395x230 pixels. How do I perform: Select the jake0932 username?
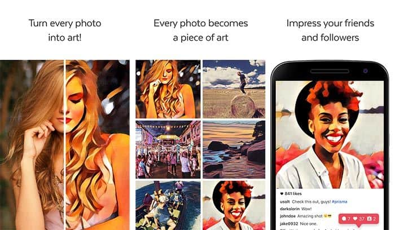289,223
